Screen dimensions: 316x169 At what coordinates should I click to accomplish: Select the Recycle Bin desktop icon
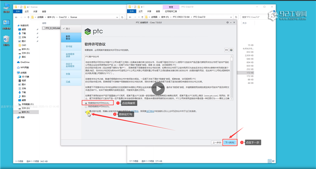pyautogui.click(x=6, y=41)
